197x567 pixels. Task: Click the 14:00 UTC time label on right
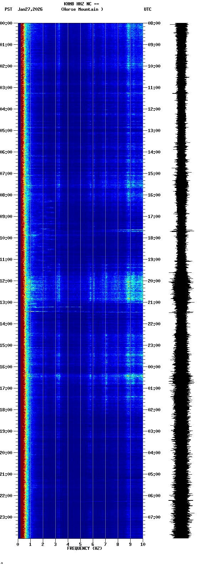click(x=154, y=152)
